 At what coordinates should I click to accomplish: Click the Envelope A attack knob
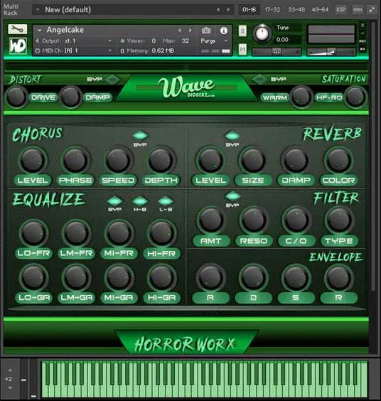(x=210, y=278)
